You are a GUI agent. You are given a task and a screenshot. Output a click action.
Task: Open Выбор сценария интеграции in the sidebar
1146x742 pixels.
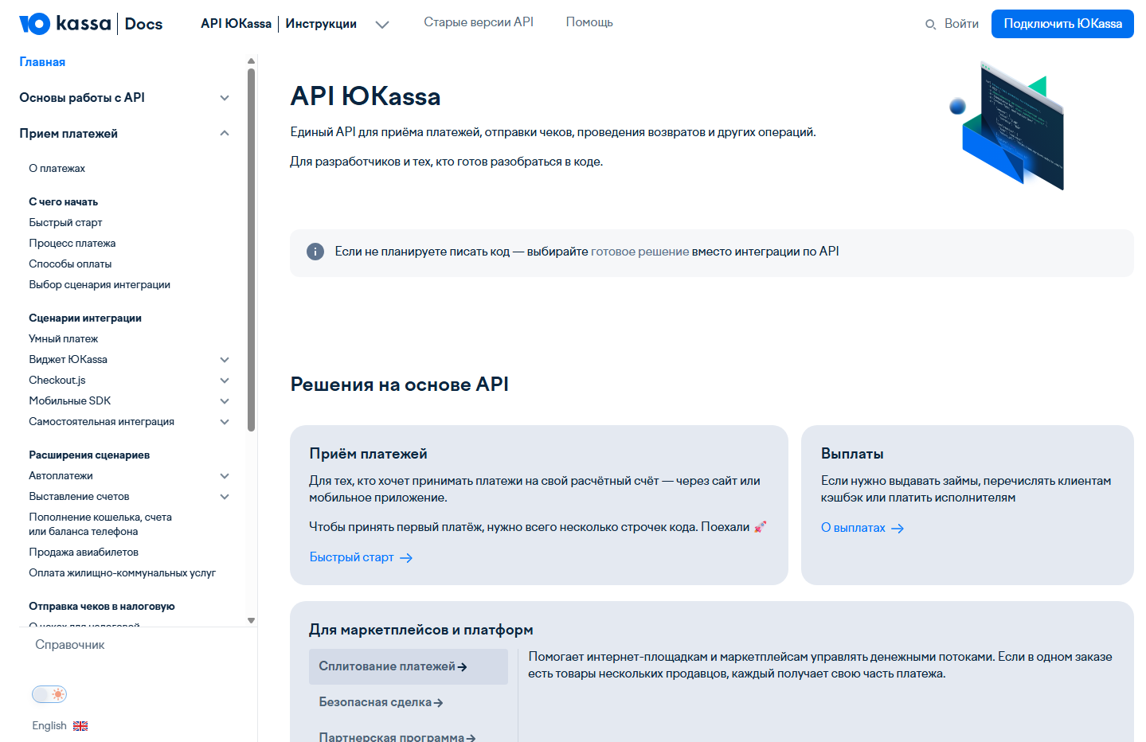100,285
